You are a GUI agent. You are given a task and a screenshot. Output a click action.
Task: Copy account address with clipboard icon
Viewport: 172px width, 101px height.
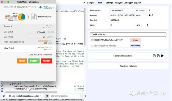[150, 15]
